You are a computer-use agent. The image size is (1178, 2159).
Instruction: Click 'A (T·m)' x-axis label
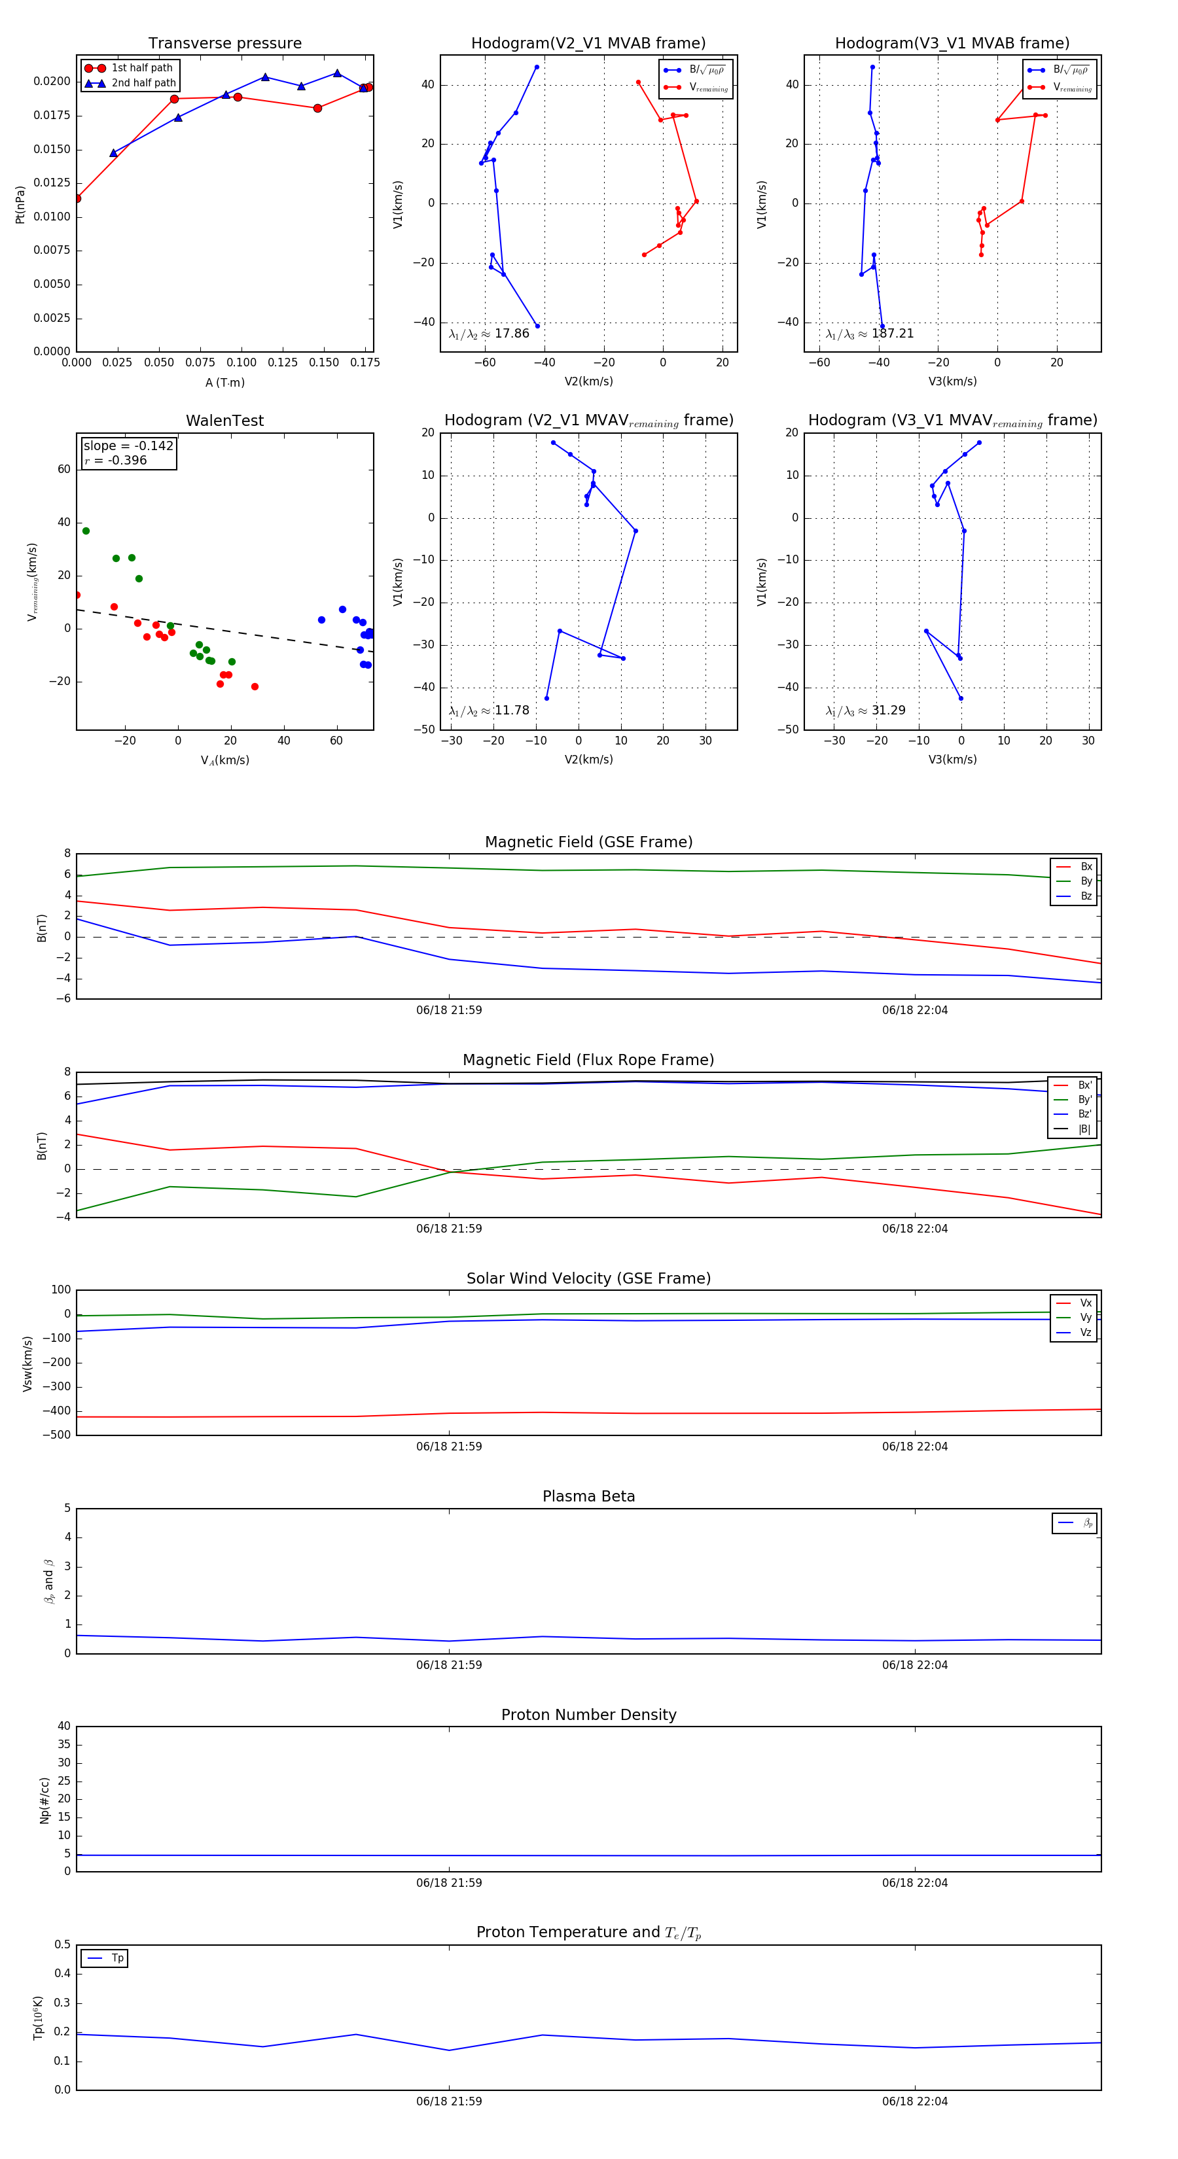click(224, 382)
